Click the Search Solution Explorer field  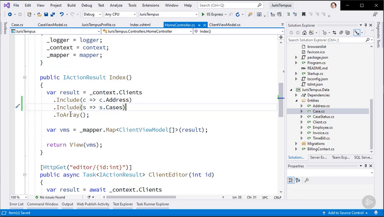click(330, 40)
